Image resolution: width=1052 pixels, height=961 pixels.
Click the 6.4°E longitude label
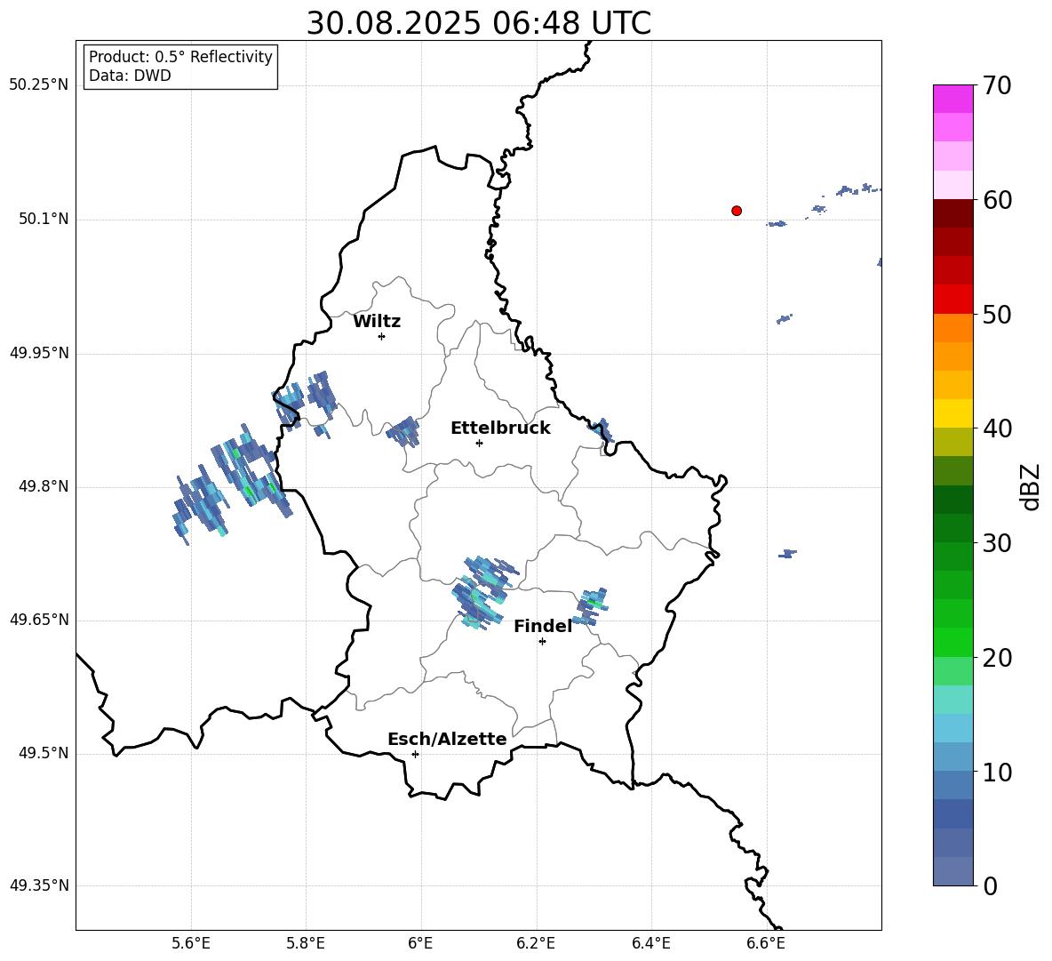pos(650,943)
